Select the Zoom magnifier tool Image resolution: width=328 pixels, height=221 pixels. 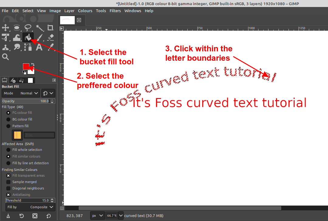[x=5, y=57]
